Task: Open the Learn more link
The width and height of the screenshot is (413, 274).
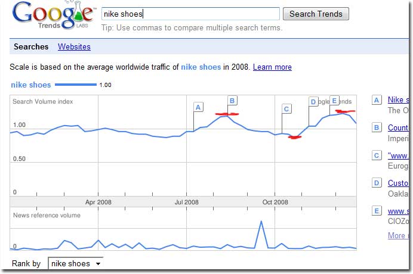Action: (272, 67)
